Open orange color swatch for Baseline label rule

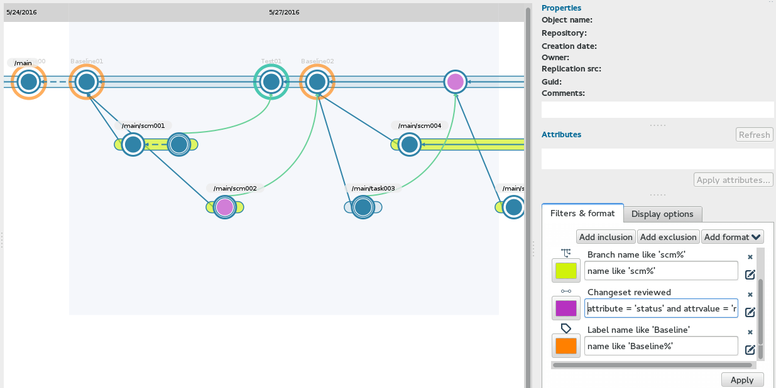(x=566, y=346)
